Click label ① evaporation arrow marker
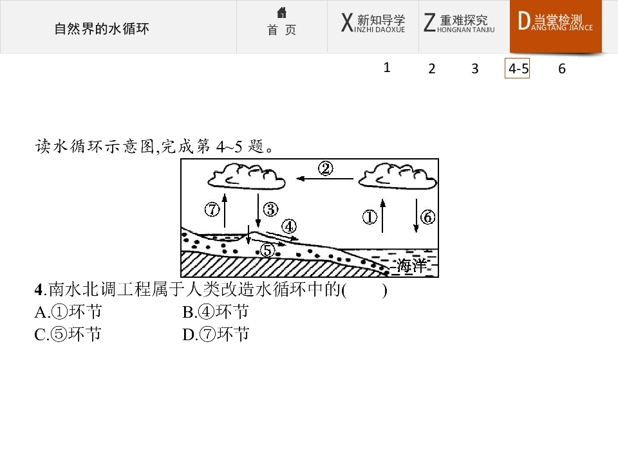The image size is (618, 463). pos(370,217)
